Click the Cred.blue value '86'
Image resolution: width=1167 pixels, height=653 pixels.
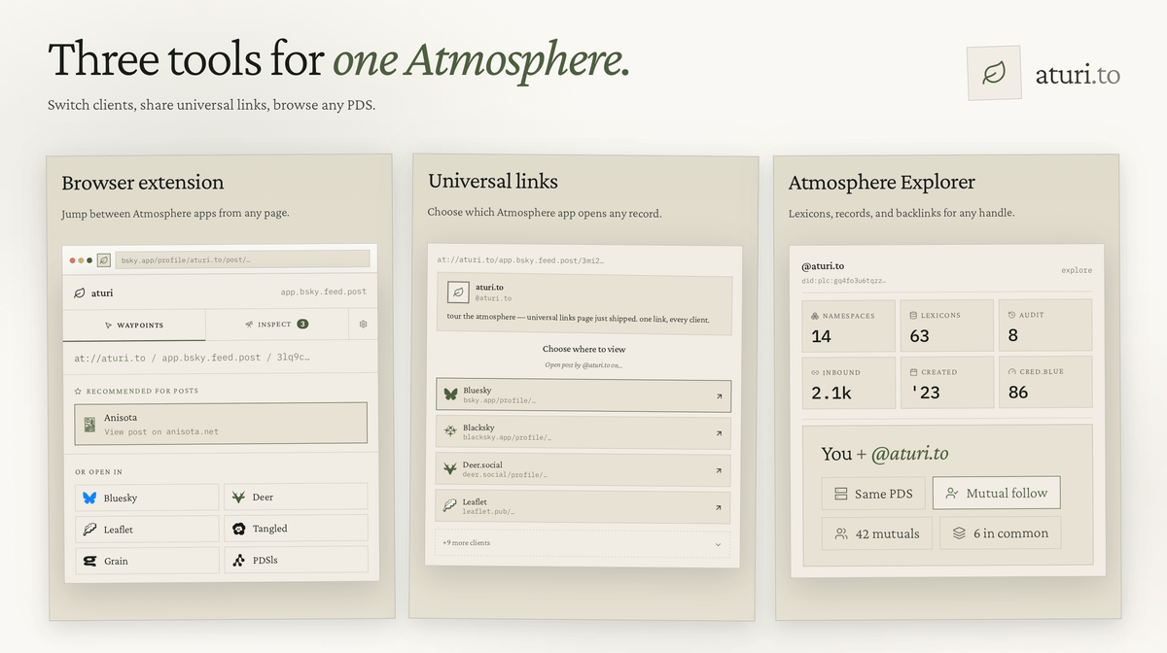tap(1018, 393)
